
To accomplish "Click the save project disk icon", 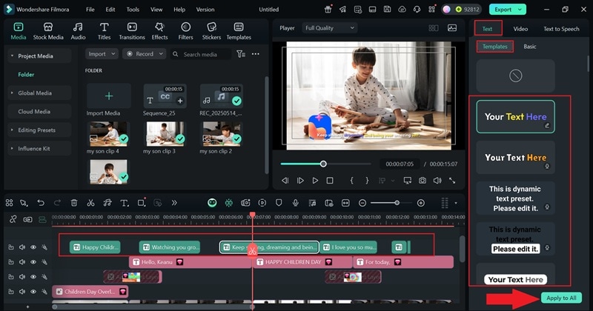I will [387, 10].
